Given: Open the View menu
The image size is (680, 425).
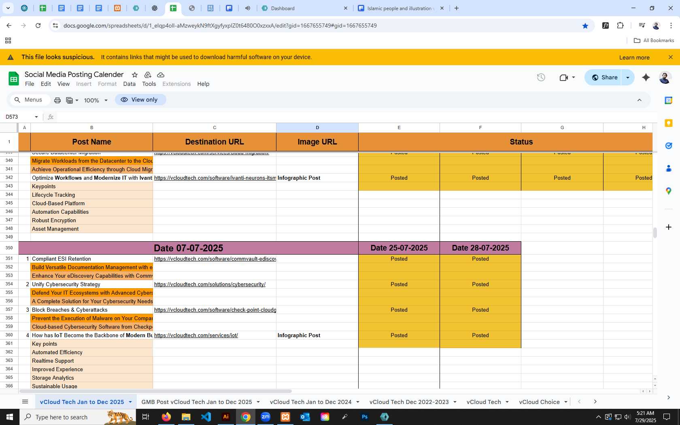Looking at the screenshot, I should click(x=64, y=84).
